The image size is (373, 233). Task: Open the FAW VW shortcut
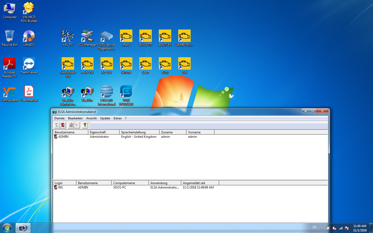(x=87, y=66)
